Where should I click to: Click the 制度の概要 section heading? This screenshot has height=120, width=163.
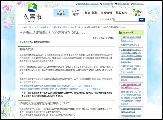(26, 49)
